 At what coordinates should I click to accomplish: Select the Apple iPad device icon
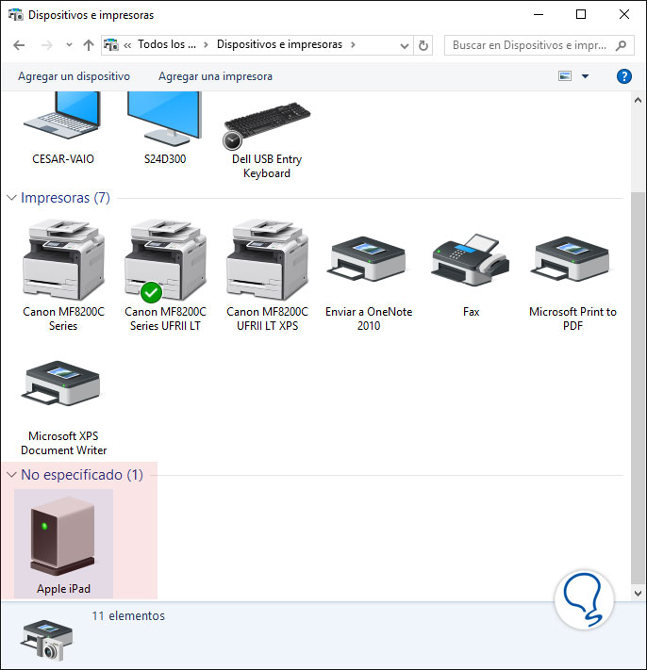(62, 536)
